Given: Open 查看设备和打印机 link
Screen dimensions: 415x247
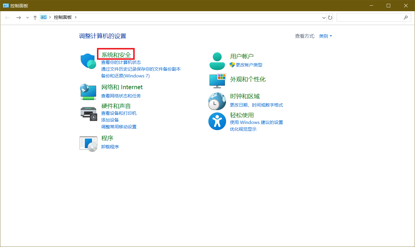Looking at the screenshot, I should coord(119,113).
